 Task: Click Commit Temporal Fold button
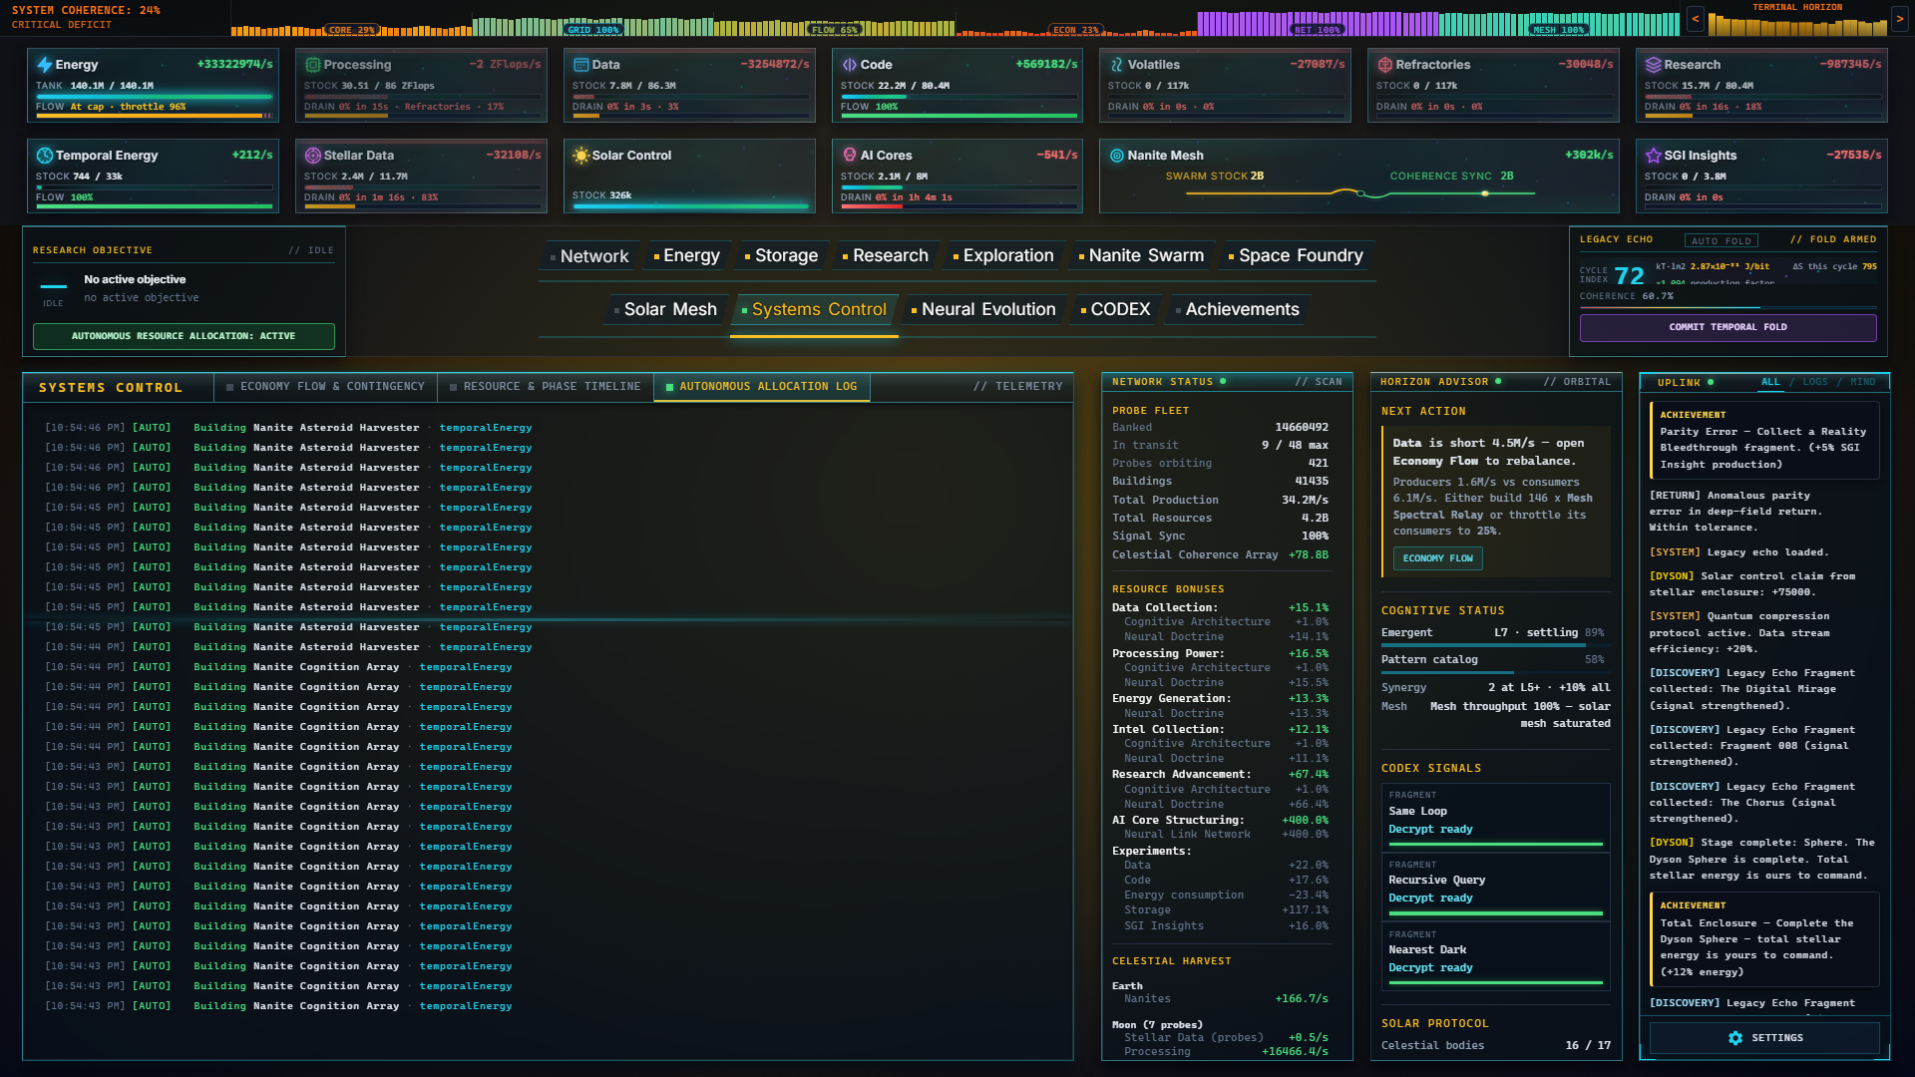(x=1727, y=327)
